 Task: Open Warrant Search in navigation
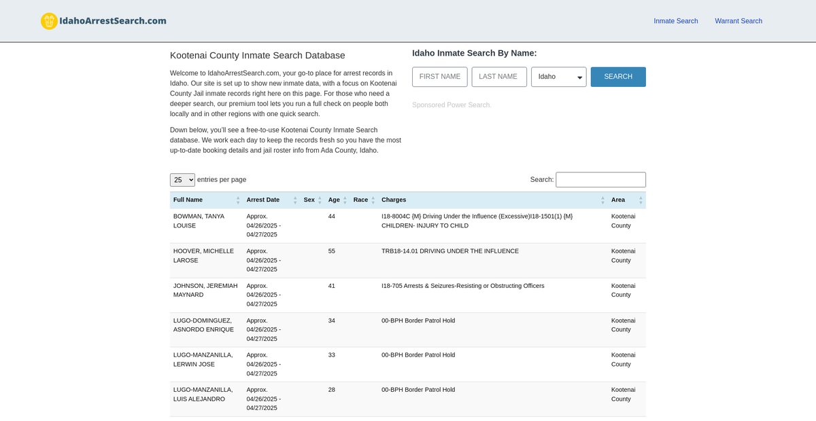click(x=738, y=21)
